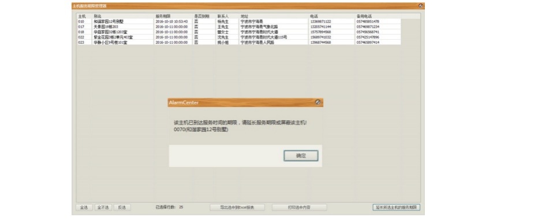Viewport: 538px width, 221px height.
Task: Click 延长所选主机的服务期限 button
Action: (x=397, y=207)
